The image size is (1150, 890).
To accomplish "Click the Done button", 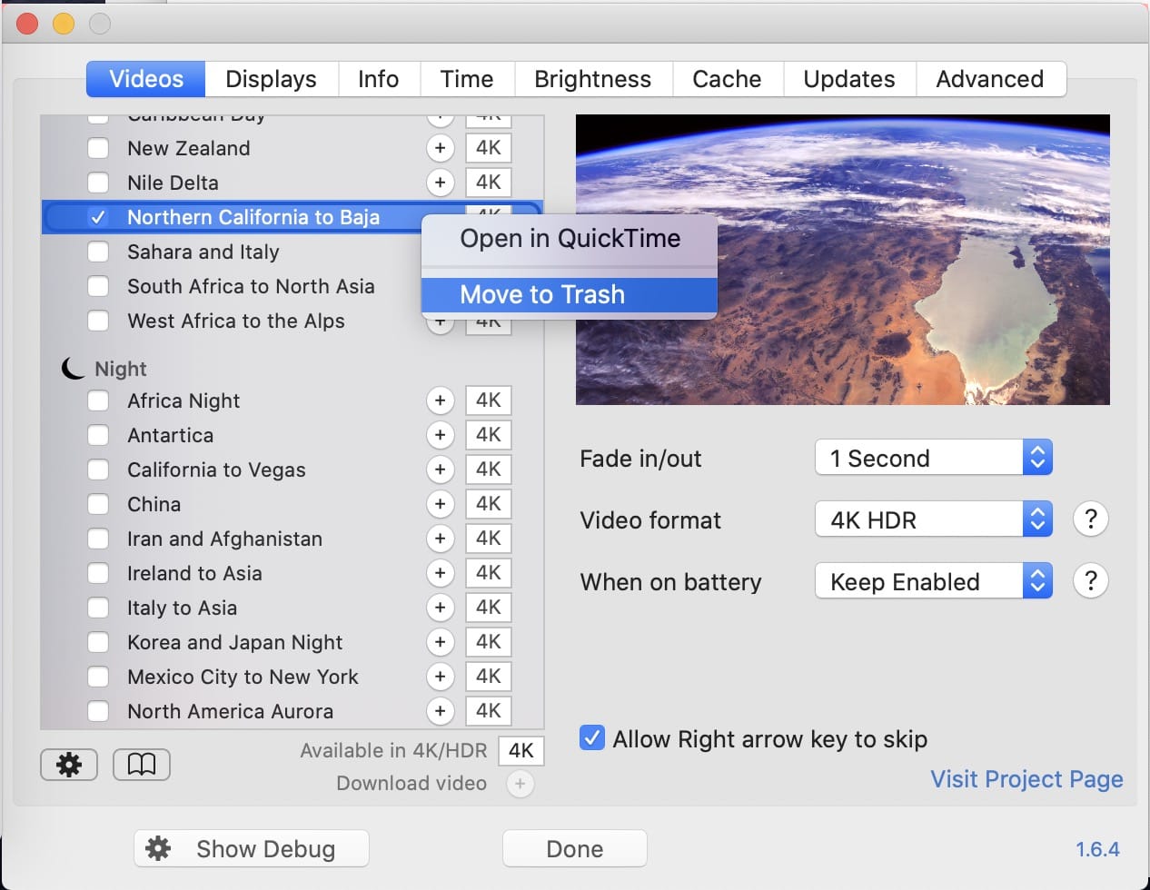I will point(575,849).
